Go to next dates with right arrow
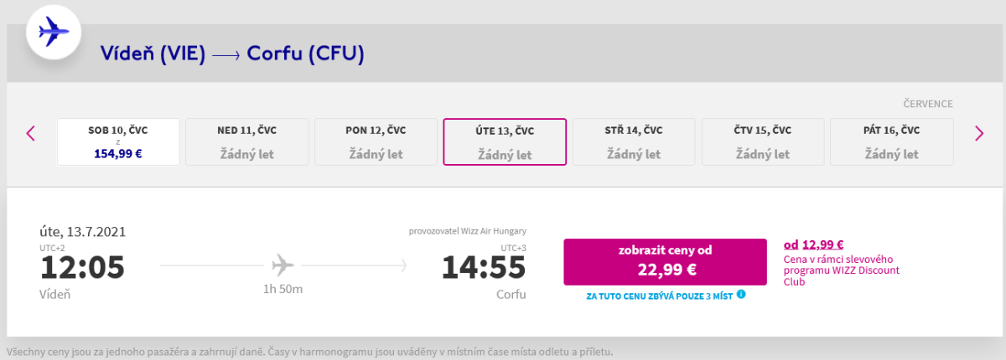This screenshot has height=360, width=1006. click(978, 133)
